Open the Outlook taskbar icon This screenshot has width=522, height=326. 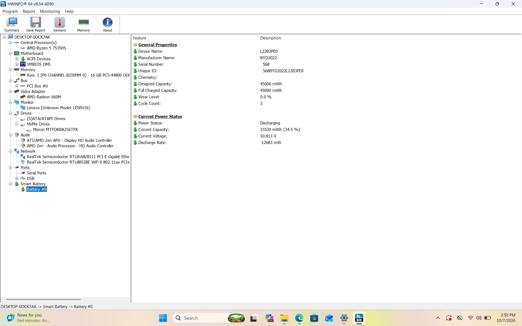pos(329,318)
